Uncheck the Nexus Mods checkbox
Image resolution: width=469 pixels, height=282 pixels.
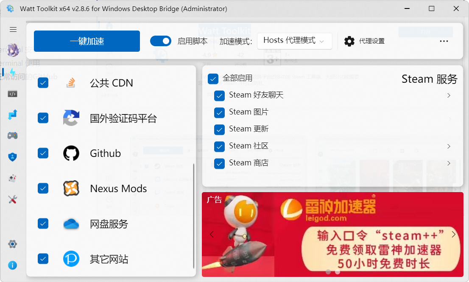[43, 188]
